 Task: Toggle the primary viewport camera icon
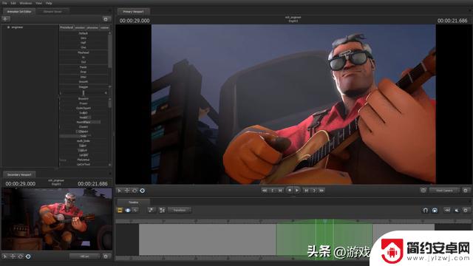[423, 191]
